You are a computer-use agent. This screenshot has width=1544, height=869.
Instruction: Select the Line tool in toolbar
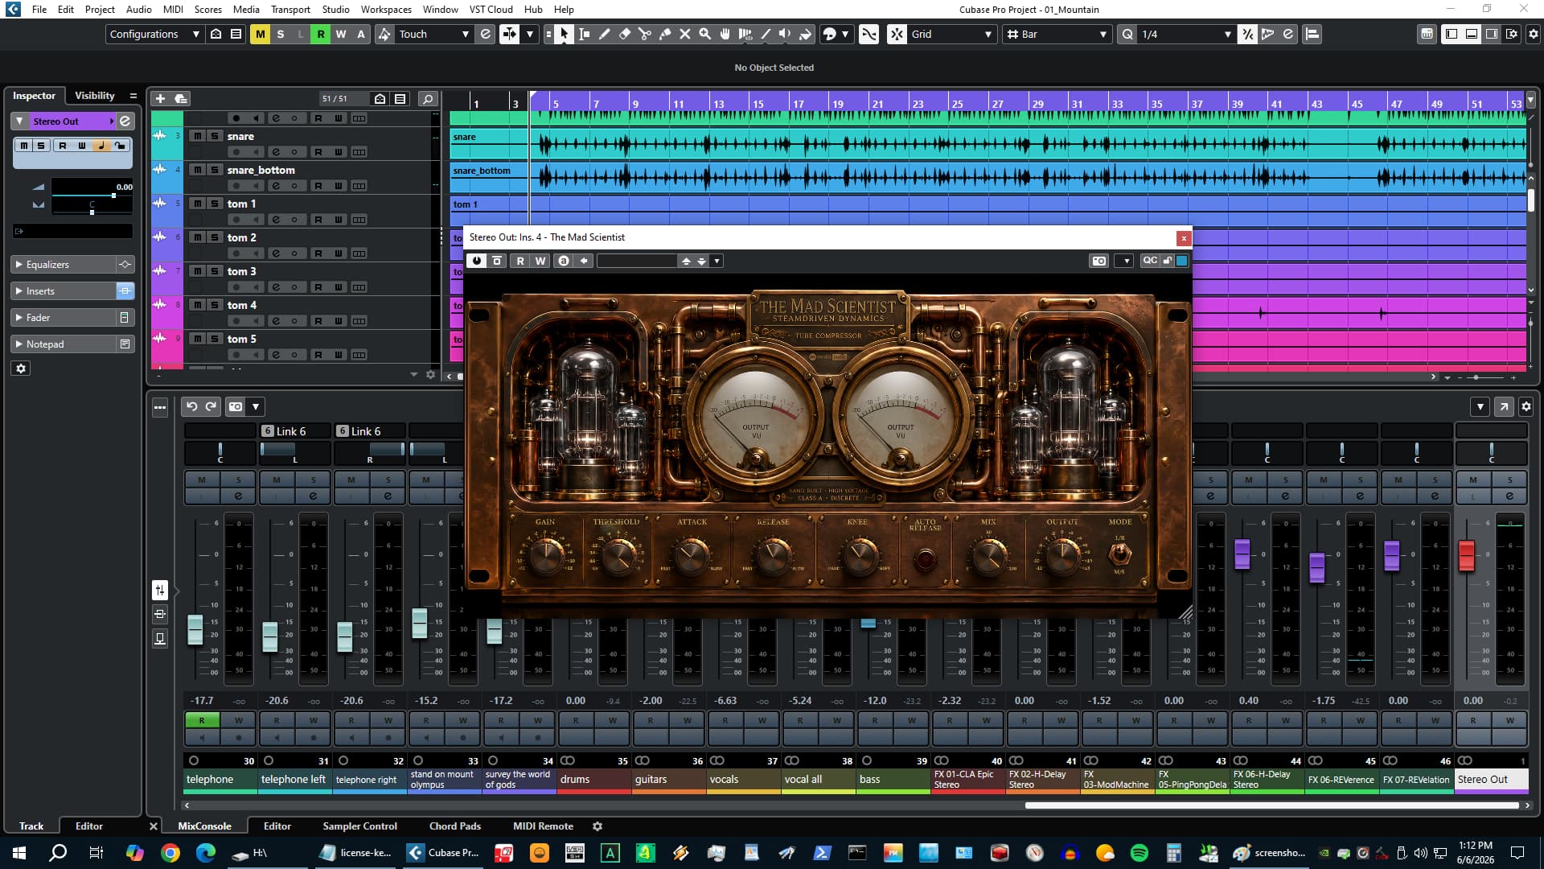(765, 34)
